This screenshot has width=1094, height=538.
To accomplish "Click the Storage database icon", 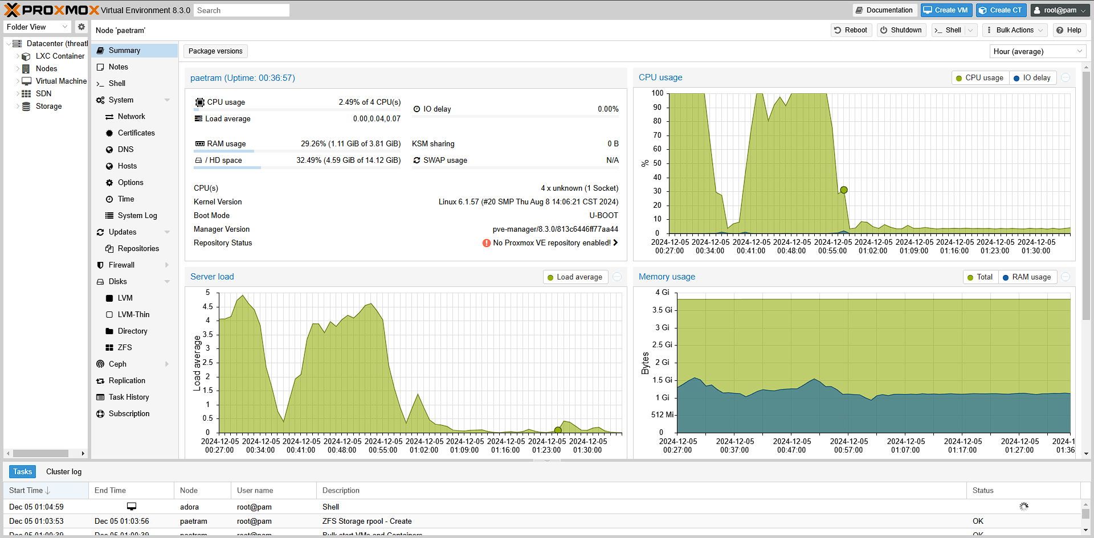I will (26, 106).
